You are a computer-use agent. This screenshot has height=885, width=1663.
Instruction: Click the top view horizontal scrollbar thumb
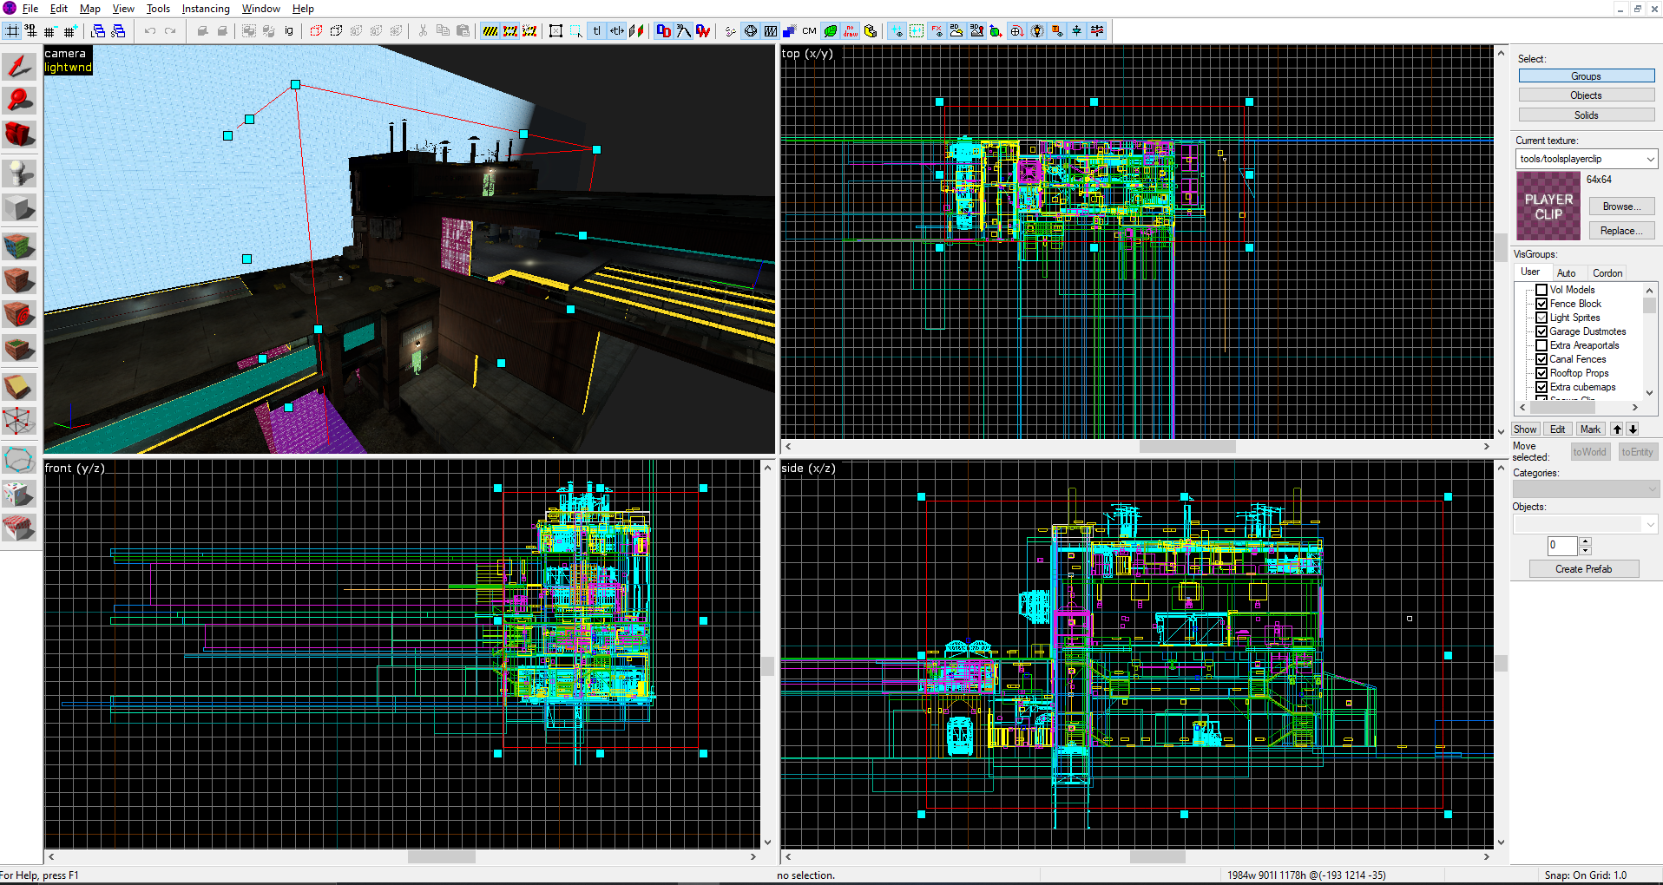tap(1187, 446)
